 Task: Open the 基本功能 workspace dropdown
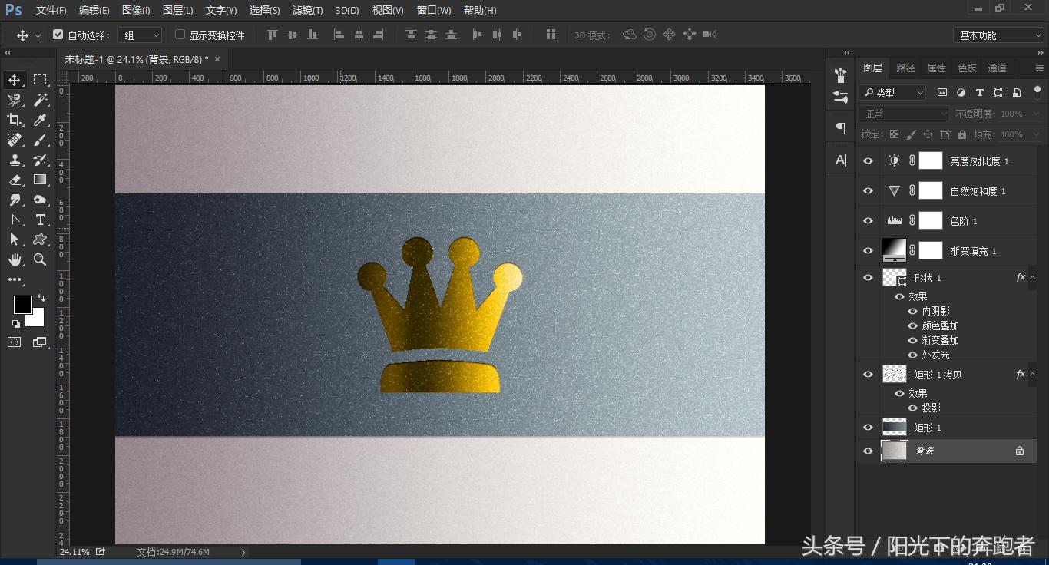pyautogui.click(x=998, y=35)
